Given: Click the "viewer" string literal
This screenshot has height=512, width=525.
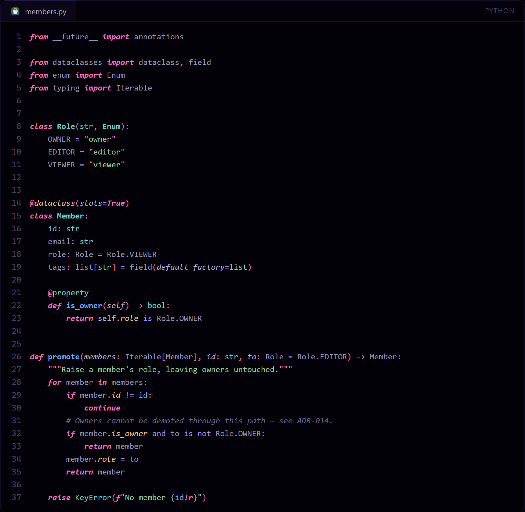Looking at the screenshot, I should point(107,165).
